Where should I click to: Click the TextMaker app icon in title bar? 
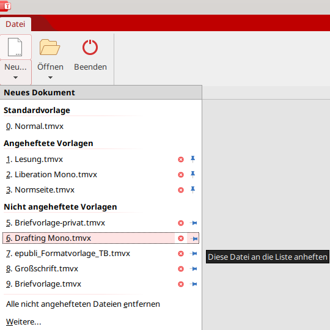pyautogui.click(x=5, y=6)
